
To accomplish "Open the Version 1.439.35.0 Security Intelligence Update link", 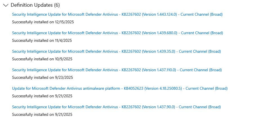I will point(116,51).
